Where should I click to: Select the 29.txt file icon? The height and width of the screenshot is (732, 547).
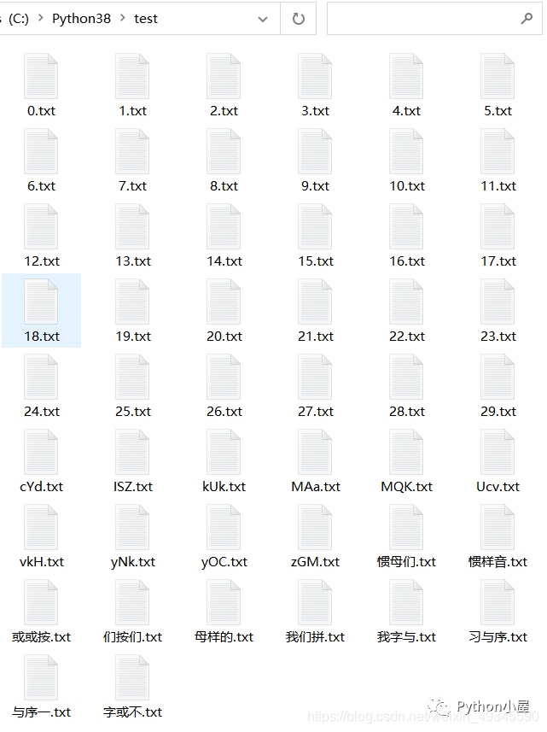[498, 377]
